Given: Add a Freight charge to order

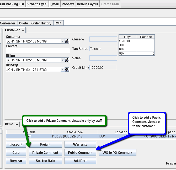Looking at the screenshot, I should pos(45,145).
